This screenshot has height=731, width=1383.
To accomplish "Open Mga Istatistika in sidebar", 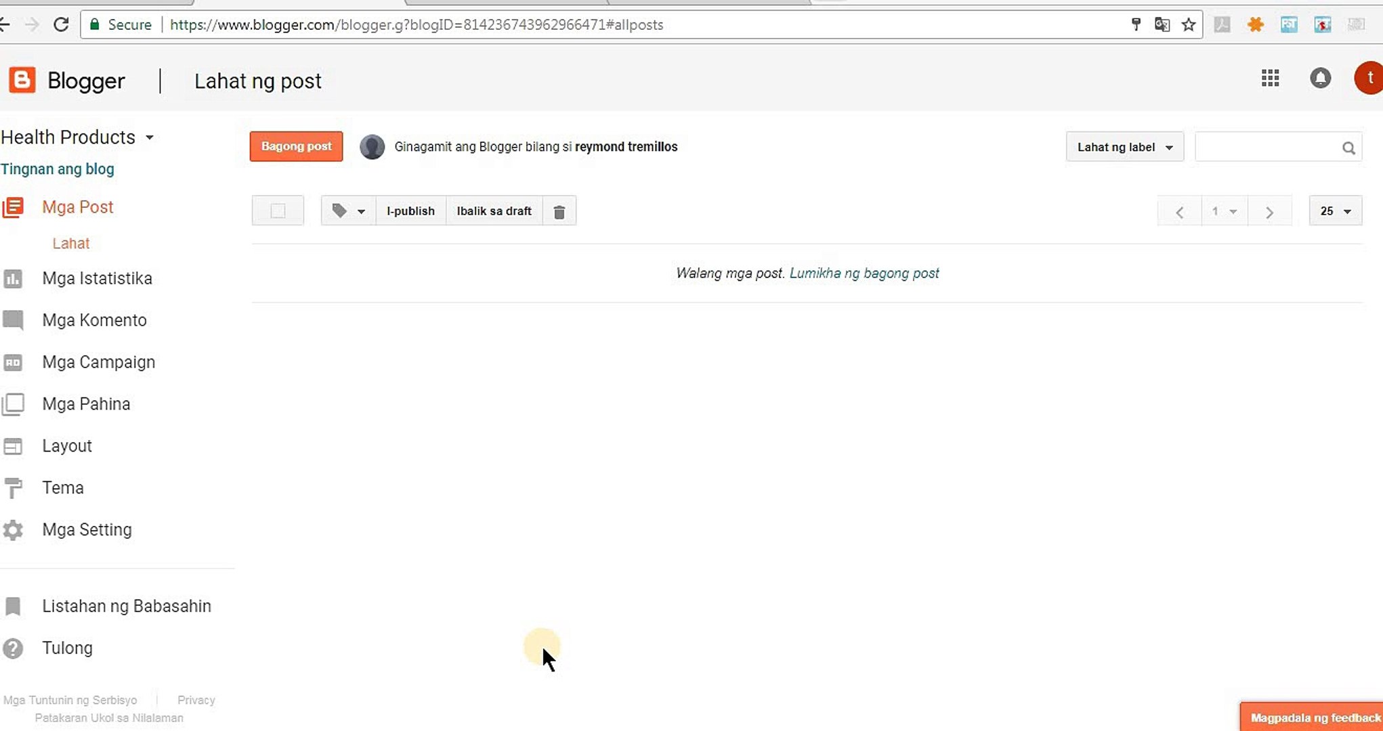I will pyautogui.click(x=97, y=278).
